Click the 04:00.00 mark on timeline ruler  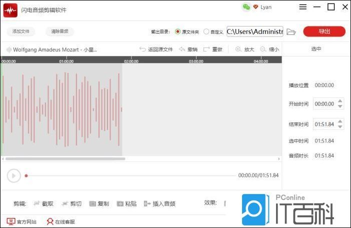pyautogui.click(x=261, y=61)
